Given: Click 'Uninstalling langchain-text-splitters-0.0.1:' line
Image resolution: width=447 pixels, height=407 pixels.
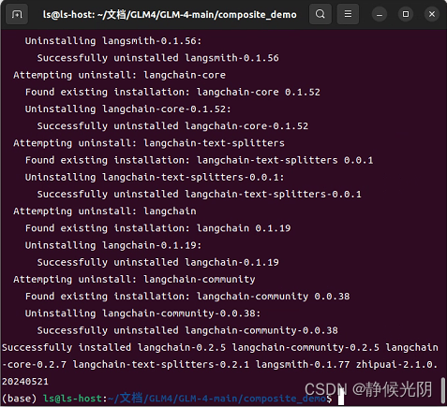Looking at the screenshot, I should pos(155,177).
